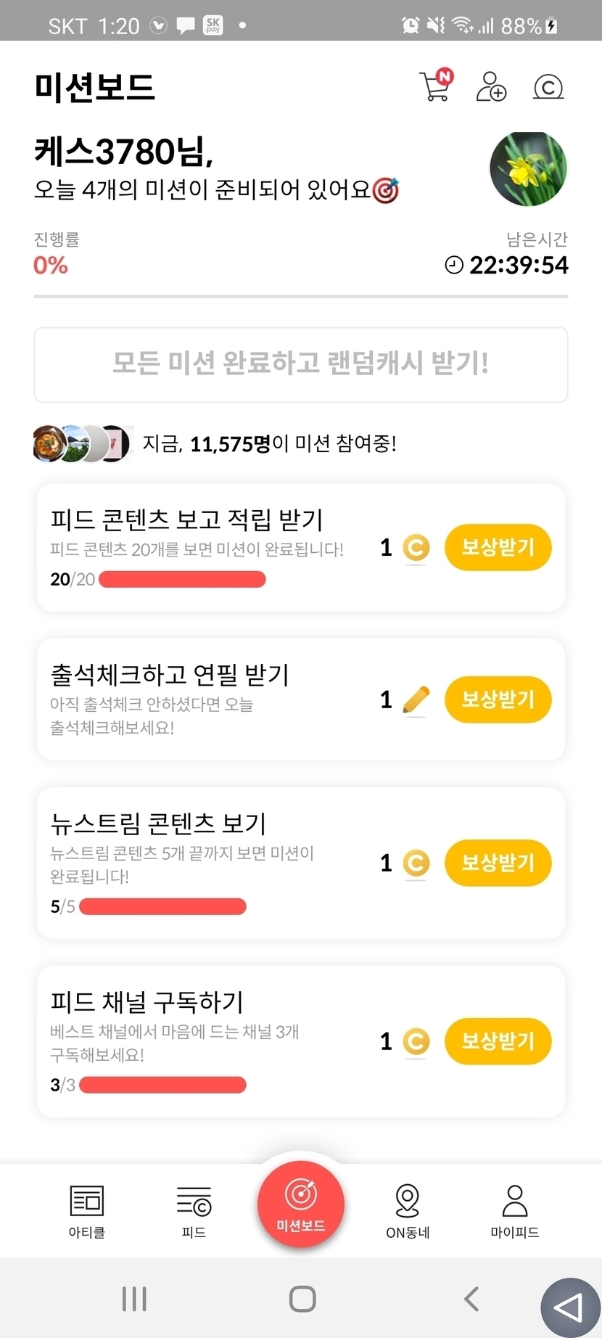Screen dimensions: 602x1338
Task: Claim pencil reward for 출석체크 mission
Action: 498,699
